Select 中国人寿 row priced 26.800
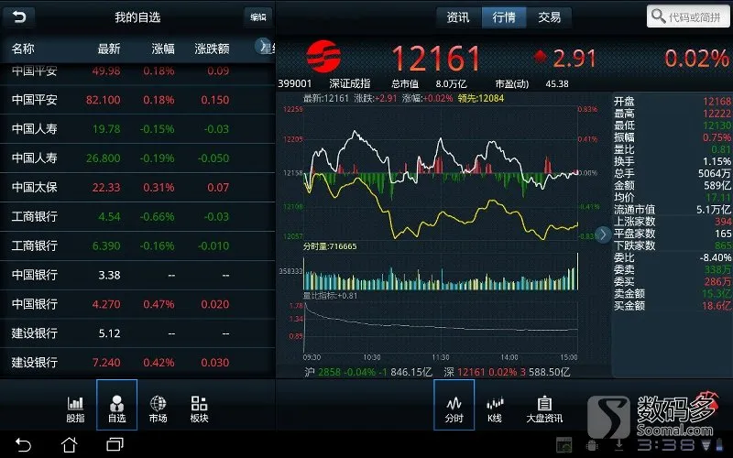This screenshot has width=733, height=458. [137, 158]
